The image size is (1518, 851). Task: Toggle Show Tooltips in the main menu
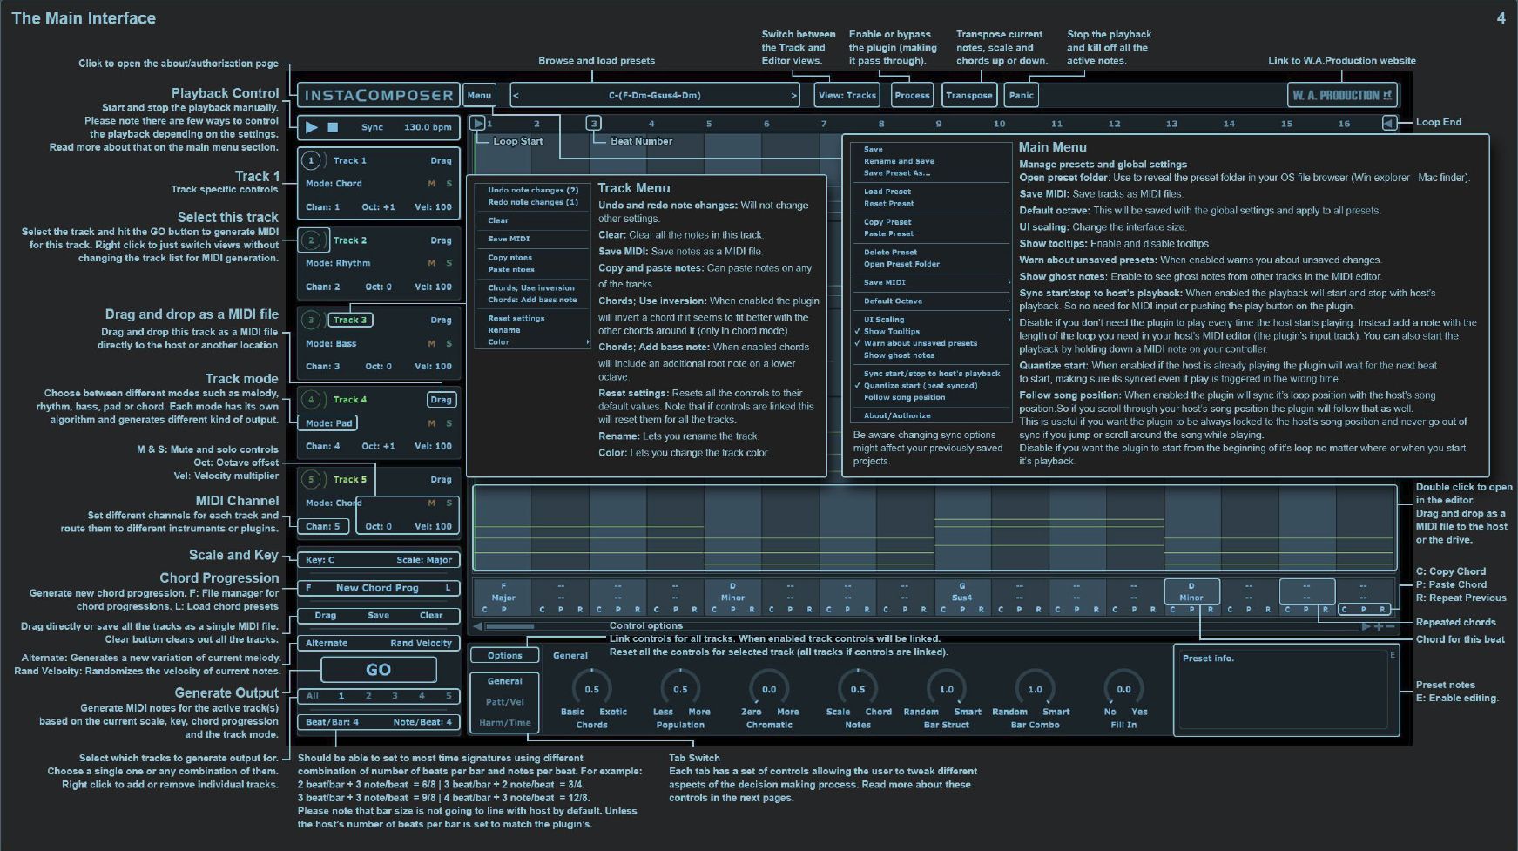891,331
